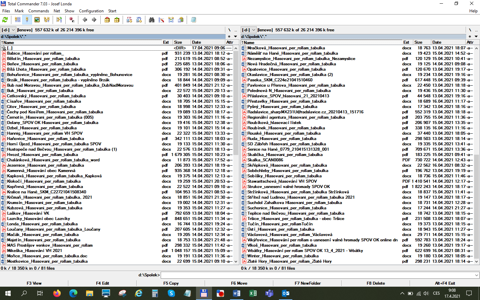
Task: Expand left panel directory history arrow
Action: point(235,37)
